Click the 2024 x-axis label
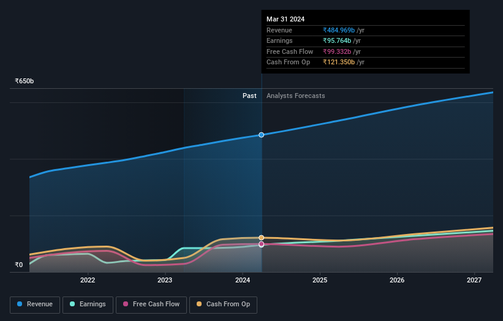The image size is (503, 321). tap(243, 281)
